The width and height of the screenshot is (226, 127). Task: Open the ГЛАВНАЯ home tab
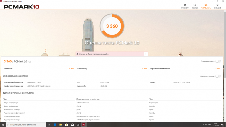point(185,6)
